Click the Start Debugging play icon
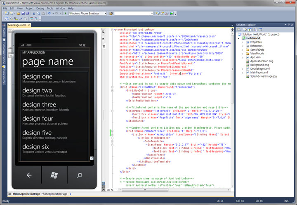Image resolution: width=297 pixels, height=205 pixels. click(x=66, y=13)
